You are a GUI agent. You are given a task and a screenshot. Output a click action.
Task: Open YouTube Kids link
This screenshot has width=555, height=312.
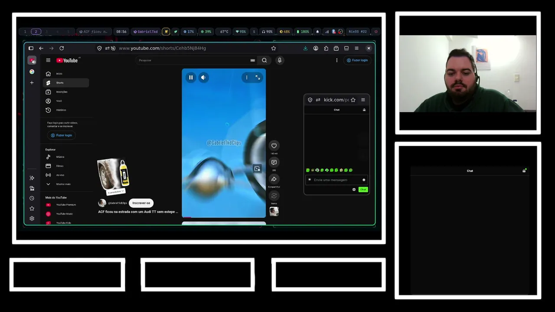tap(66, 223)
